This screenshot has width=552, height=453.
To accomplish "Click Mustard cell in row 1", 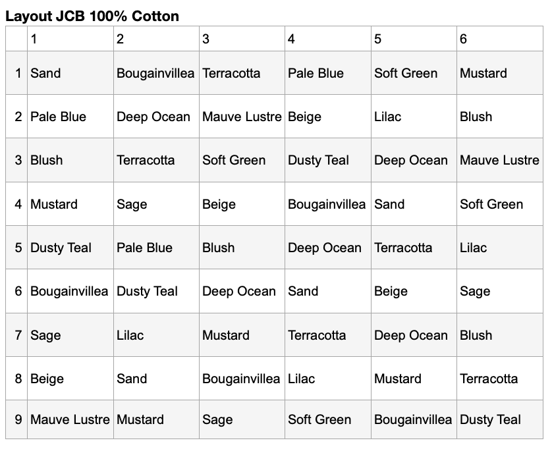I will pos(499,73).
